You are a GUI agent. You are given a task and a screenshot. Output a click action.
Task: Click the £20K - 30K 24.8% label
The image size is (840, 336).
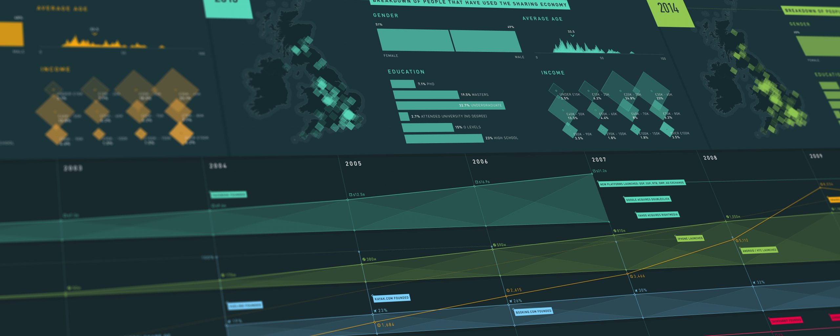click(633, 96)
